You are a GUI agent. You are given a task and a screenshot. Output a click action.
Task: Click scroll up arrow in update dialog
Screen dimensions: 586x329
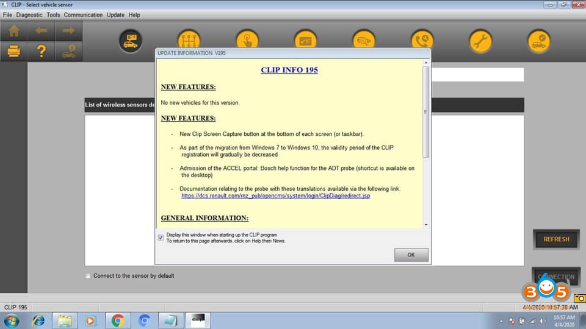coord(426,63)
